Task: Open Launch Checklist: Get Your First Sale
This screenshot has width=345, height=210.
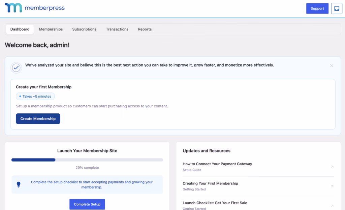Action: tap(215, 203)
